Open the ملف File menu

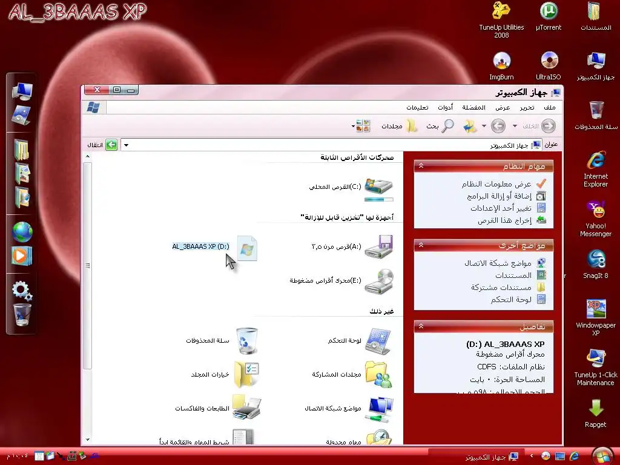click(549, 108)
